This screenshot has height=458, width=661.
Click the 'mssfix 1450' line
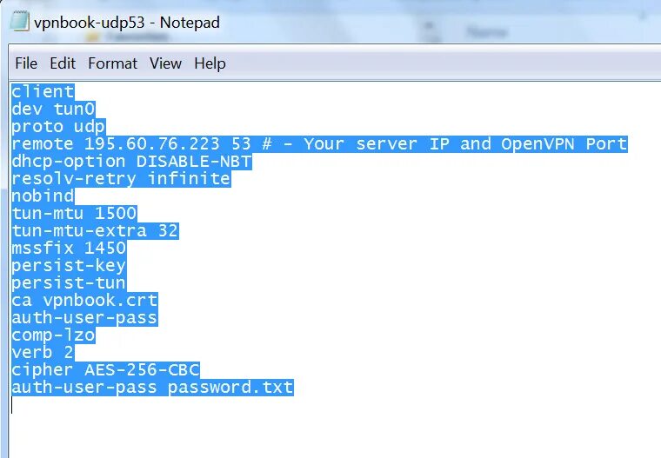click(x=69, y=249)
